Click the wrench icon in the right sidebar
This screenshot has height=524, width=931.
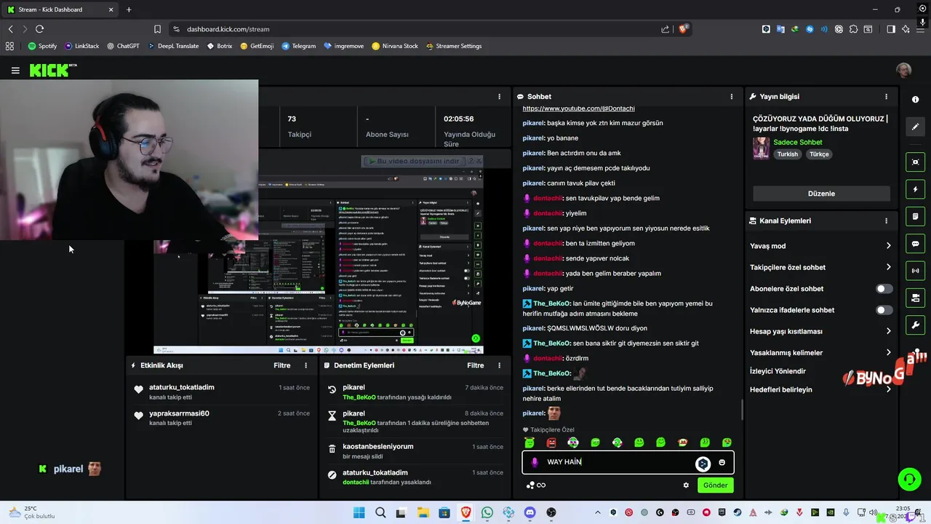915,325
